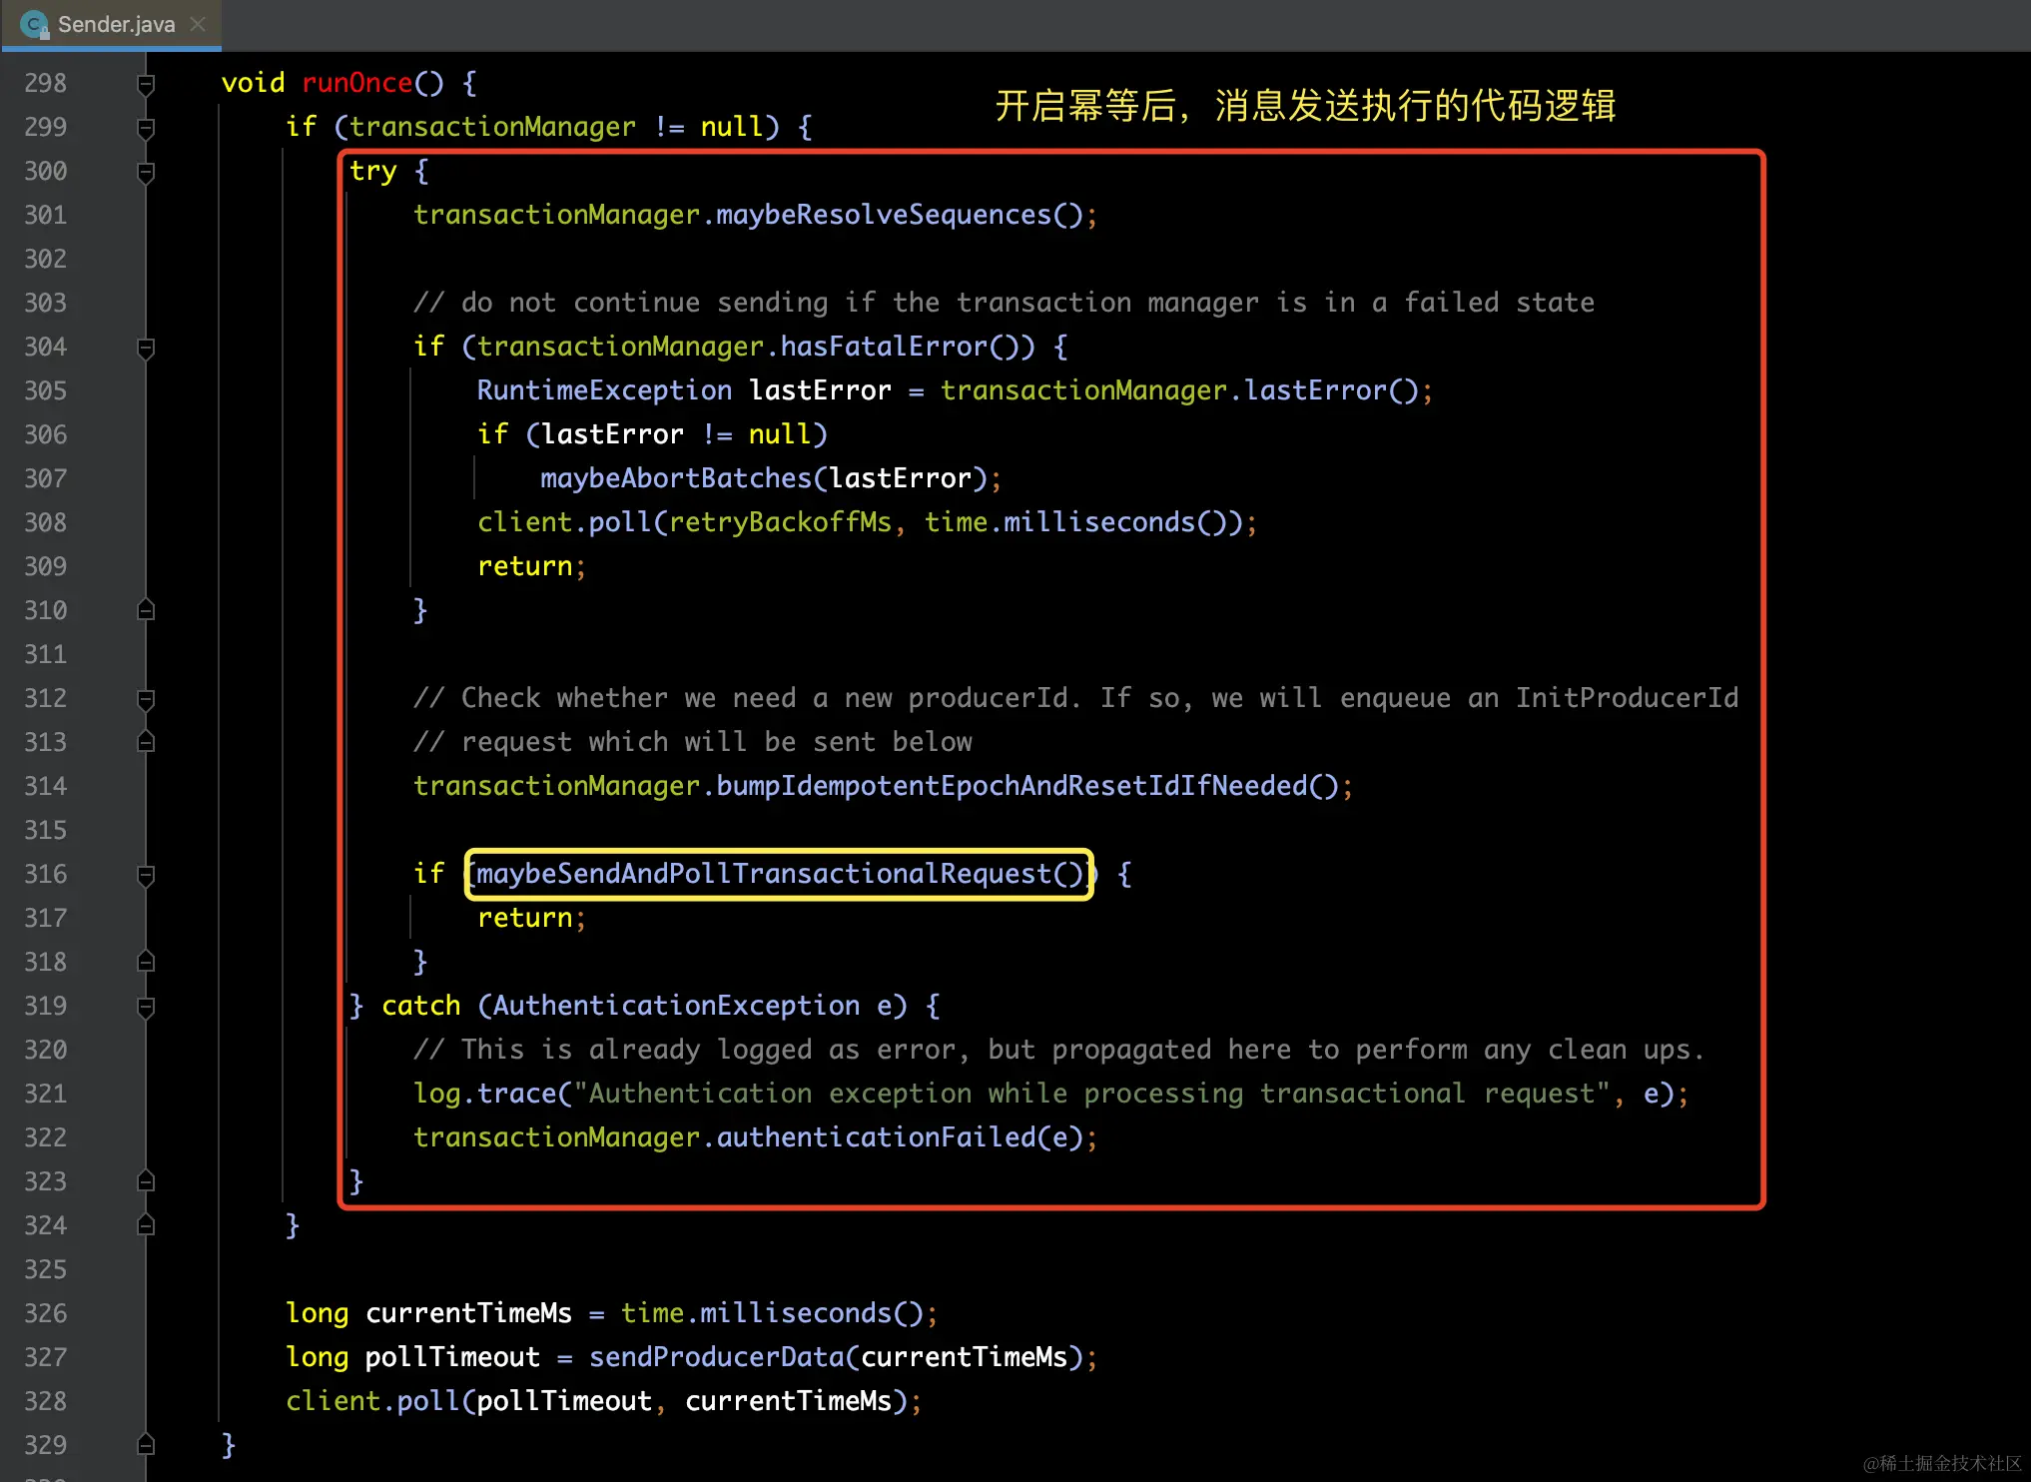Click fold end marker at line 324
Image resolution: width=2031 pixels, height=1482 pixels.
[146, 1224]
